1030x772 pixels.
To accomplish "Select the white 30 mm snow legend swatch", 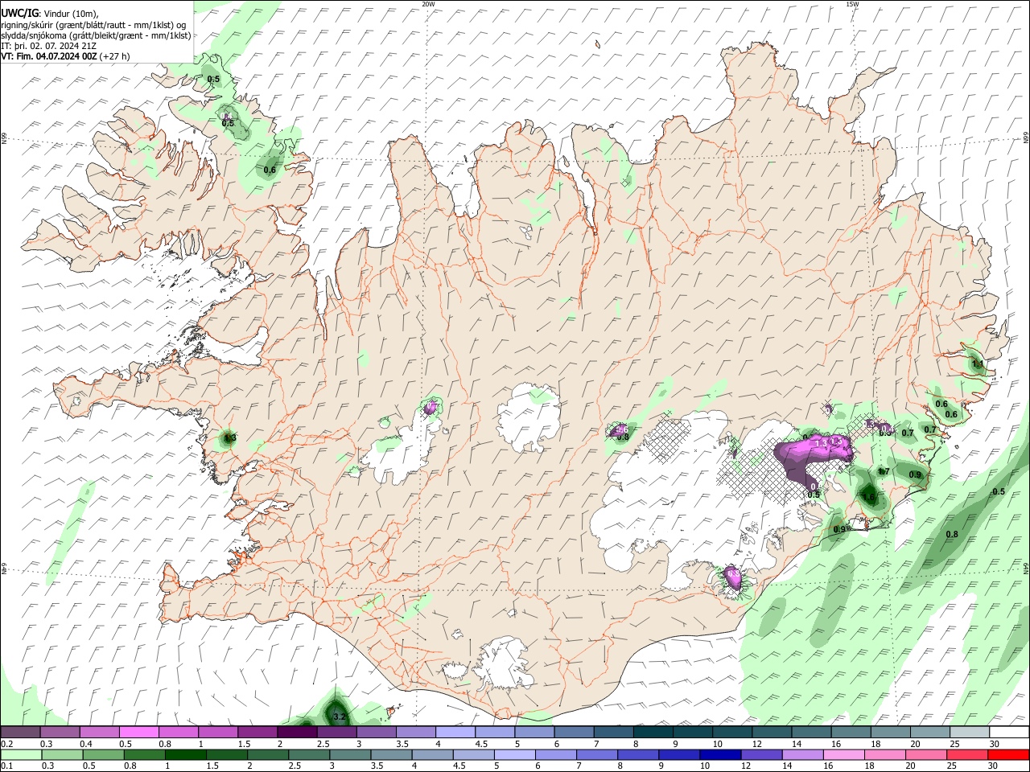I will (x=1009, y=733).
